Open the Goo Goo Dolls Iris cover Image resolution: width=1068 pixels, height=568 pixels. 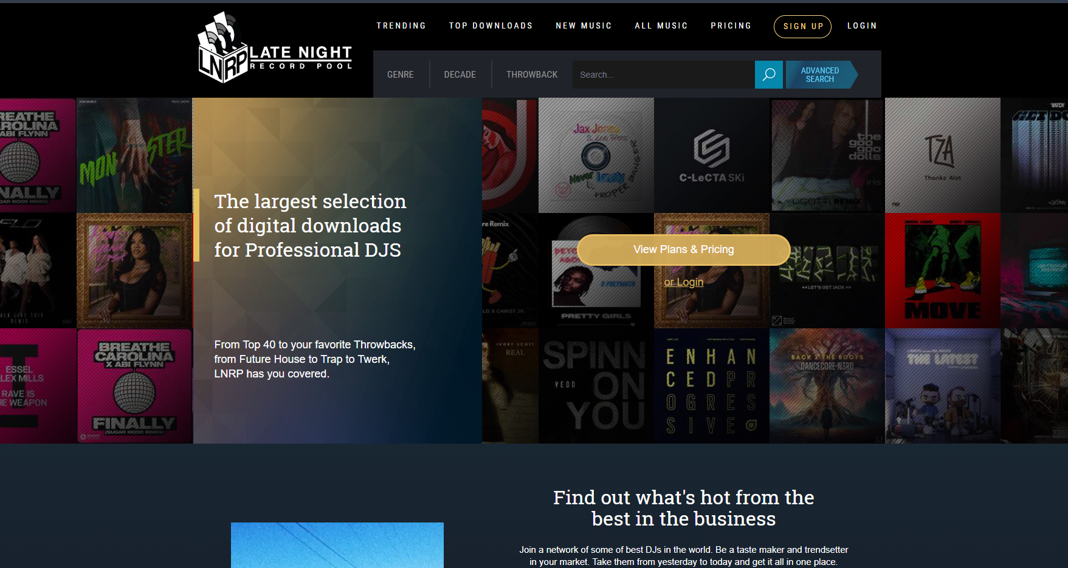pos(827,155)
